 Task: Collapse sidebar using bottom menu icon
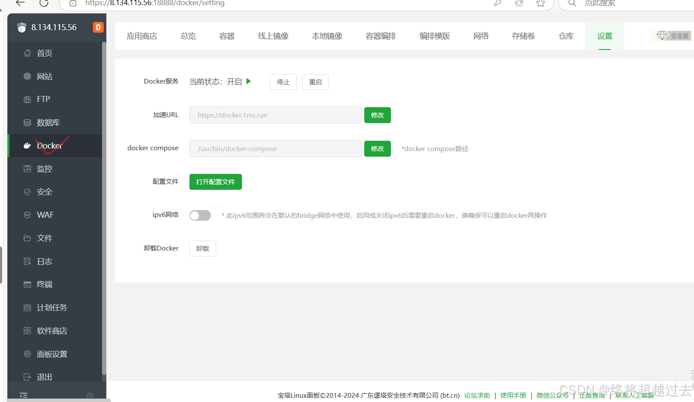23,395
